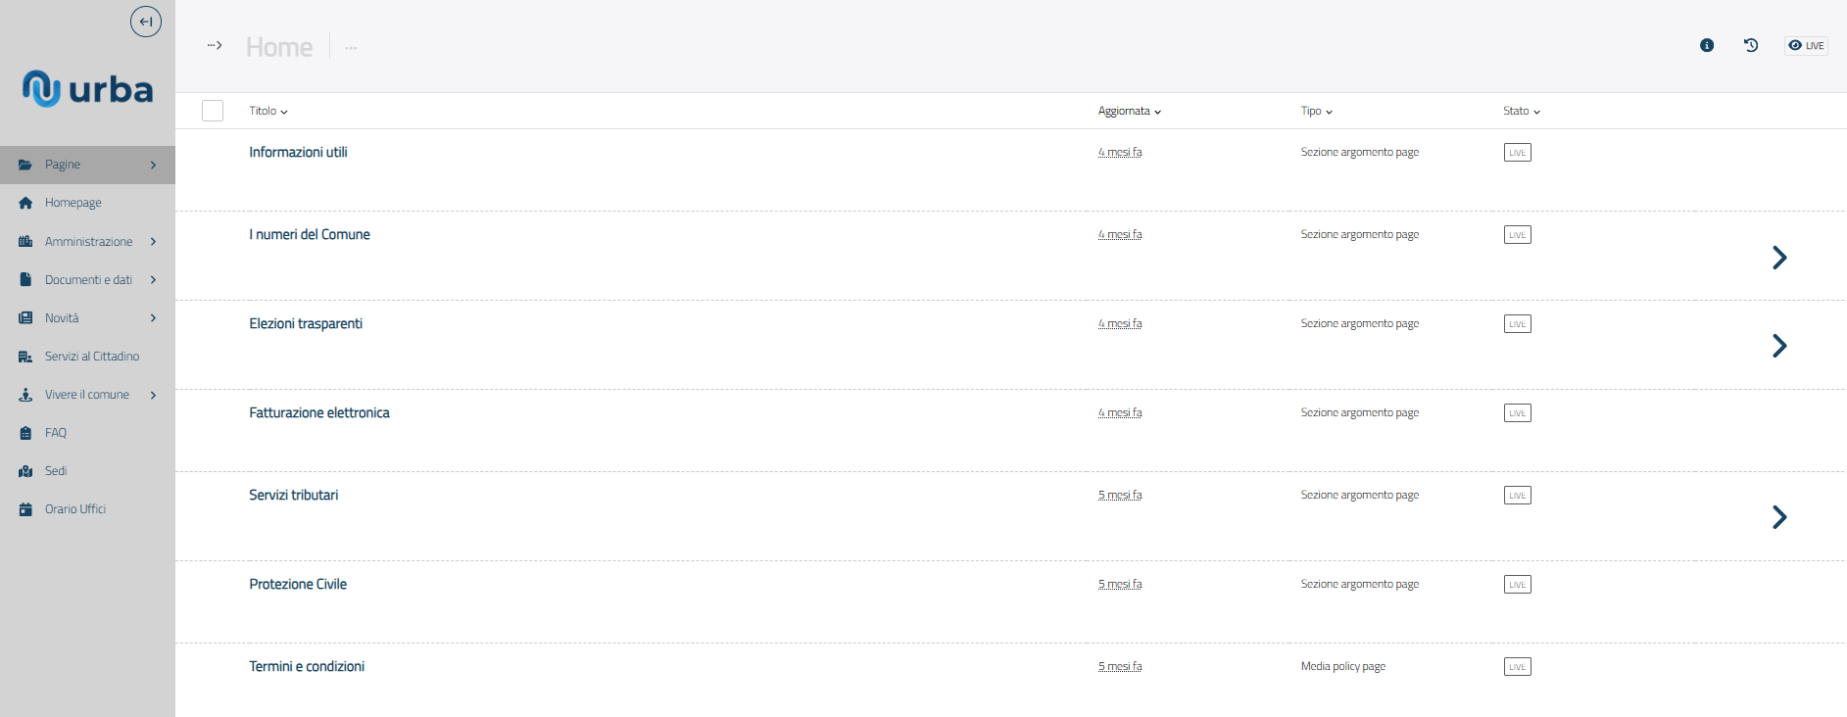This screenshot has height=717, width=1847.
Task: Sort by the Titolo column dropdown
Action: [268, 112]
